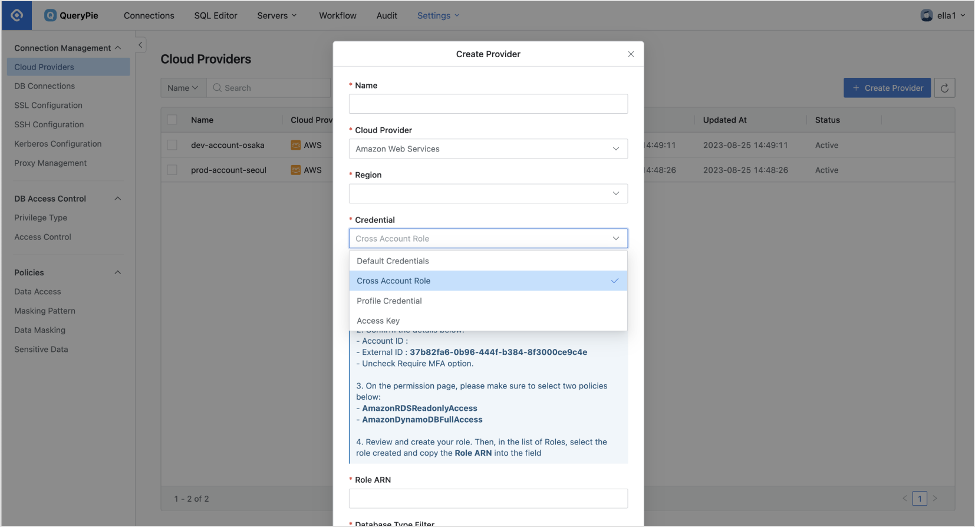Screen dimensions: 975x527
Task: Click the checkmark beside Cross Account Role
Action: pos(615,281)
